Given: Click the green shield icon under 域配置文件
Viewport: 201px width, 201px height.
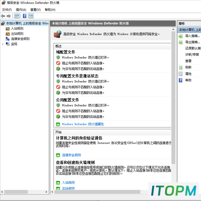Looking at the screenshot, I should click(58, 57).
